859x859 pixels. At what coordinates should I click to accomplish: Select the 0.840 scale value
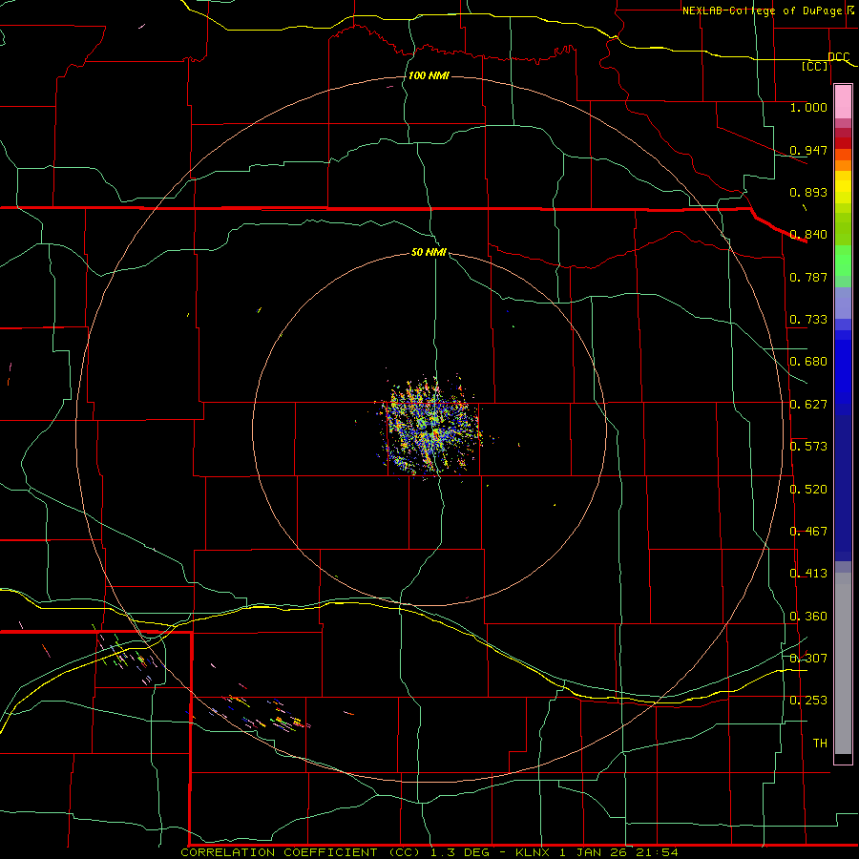pyautogui.click(x=808, y=235)
